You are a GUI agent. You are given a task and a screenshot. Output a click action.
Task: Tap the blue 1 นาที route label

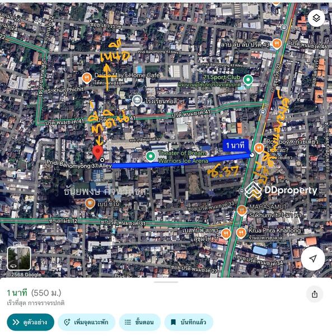tap(235, 146)
